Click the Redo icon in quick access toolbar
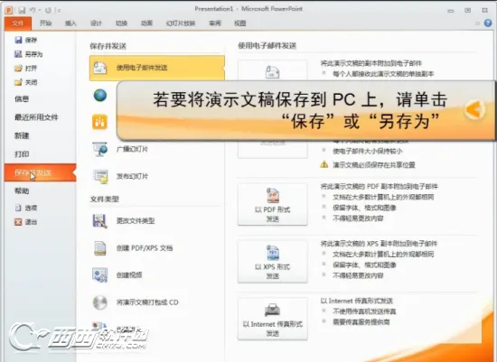497x362 pixels. pyautogui.click(x=48, y=10)
